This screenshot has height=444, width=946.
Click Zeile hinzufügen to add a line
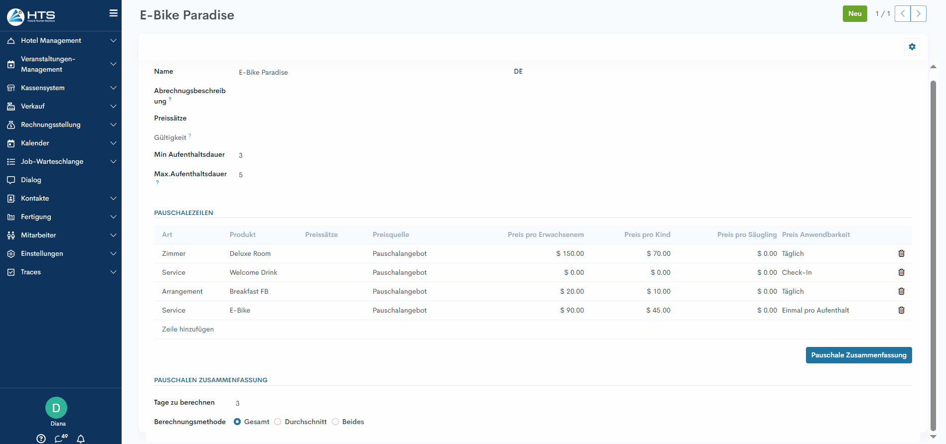coord(188,330)
